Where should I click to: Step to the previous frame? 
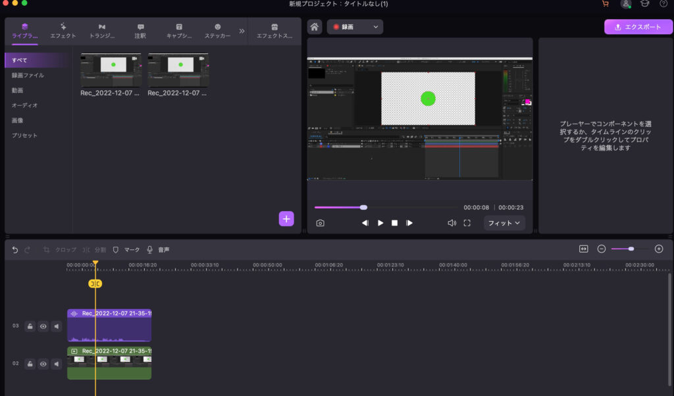(365, 223)
